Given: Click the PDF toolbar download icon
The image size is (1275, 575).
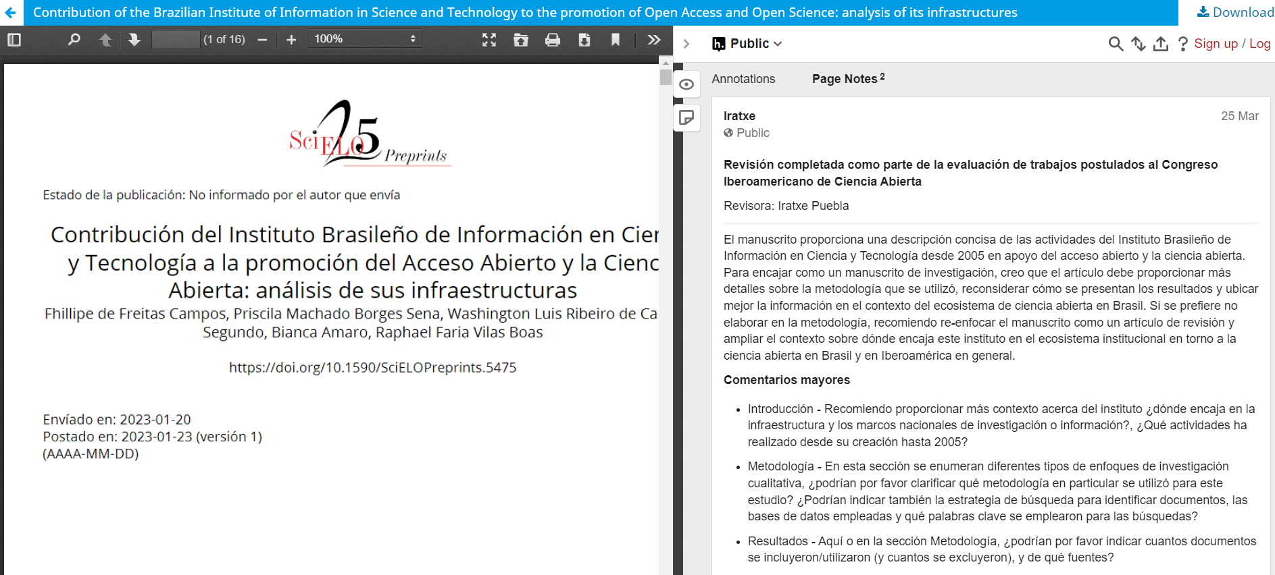Looking at the screenshot, I should (584, 40).
